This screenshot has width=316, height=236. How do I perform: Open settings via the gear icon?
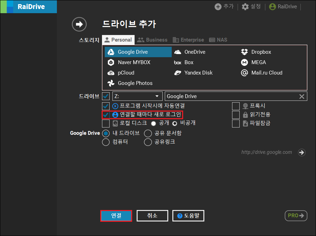pyautogui.click(x=245, y=7)
